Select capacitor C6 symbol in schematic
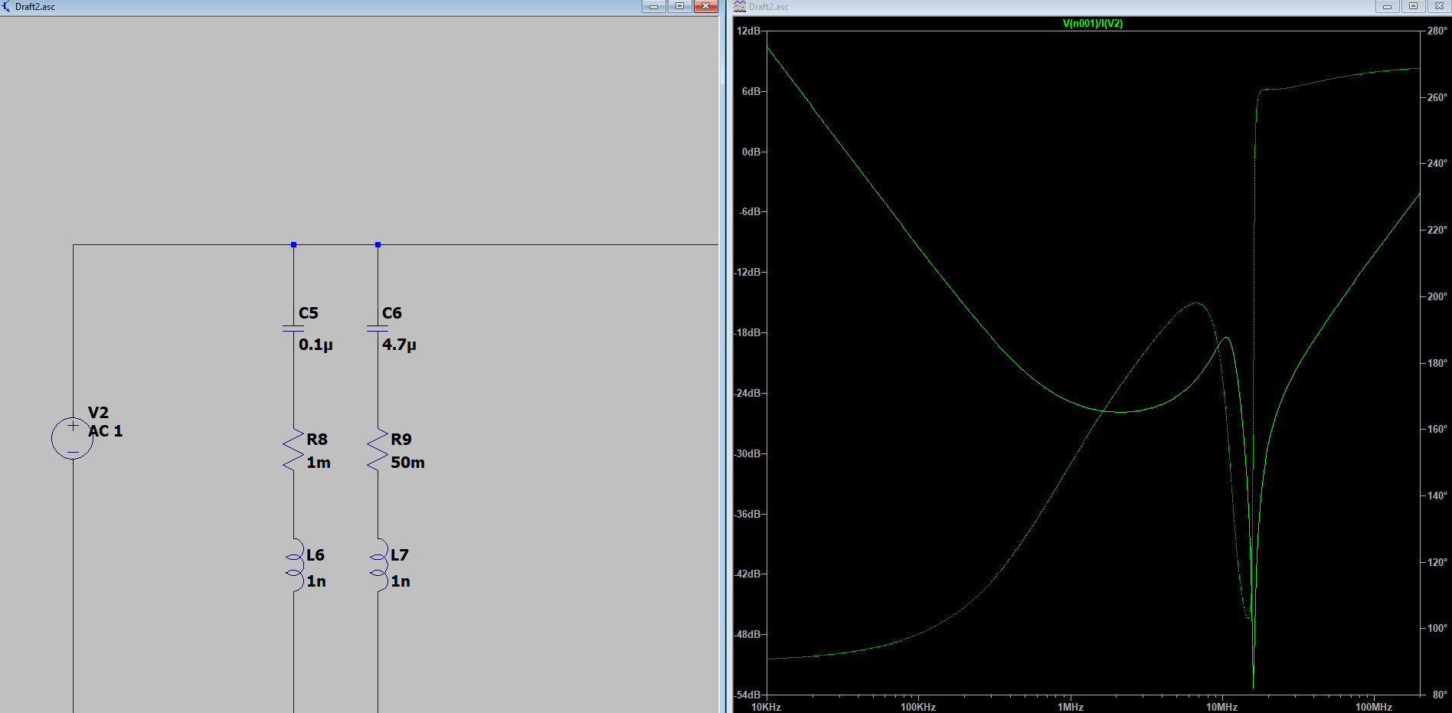Image resolution: width=1452 pixels, height=713 pixels. 378,329
